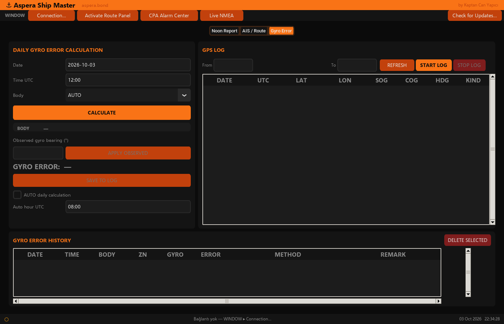
Task: Click STOP LOG button
Action: tap(469, 65)
